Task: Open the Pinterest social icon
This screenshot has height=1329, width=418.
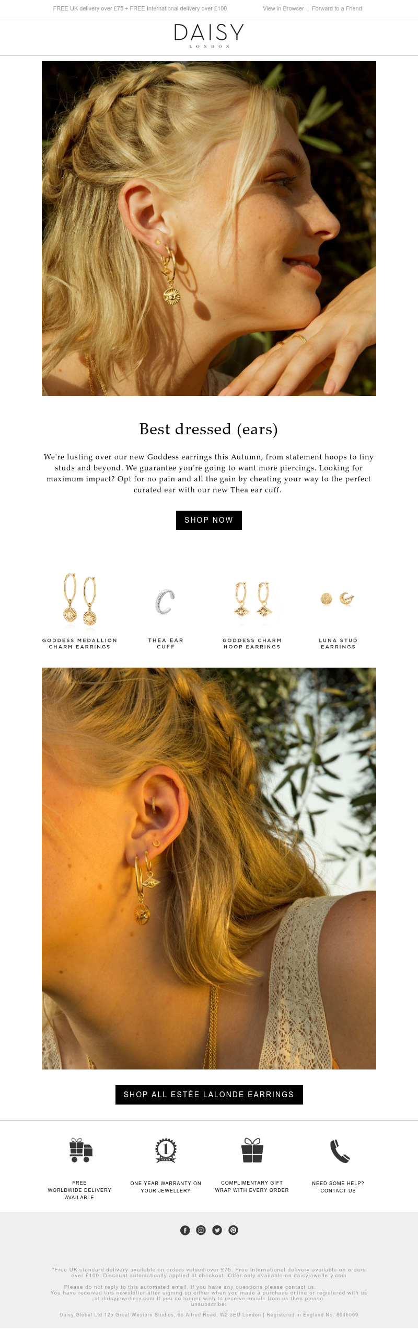Action: 234,1230
